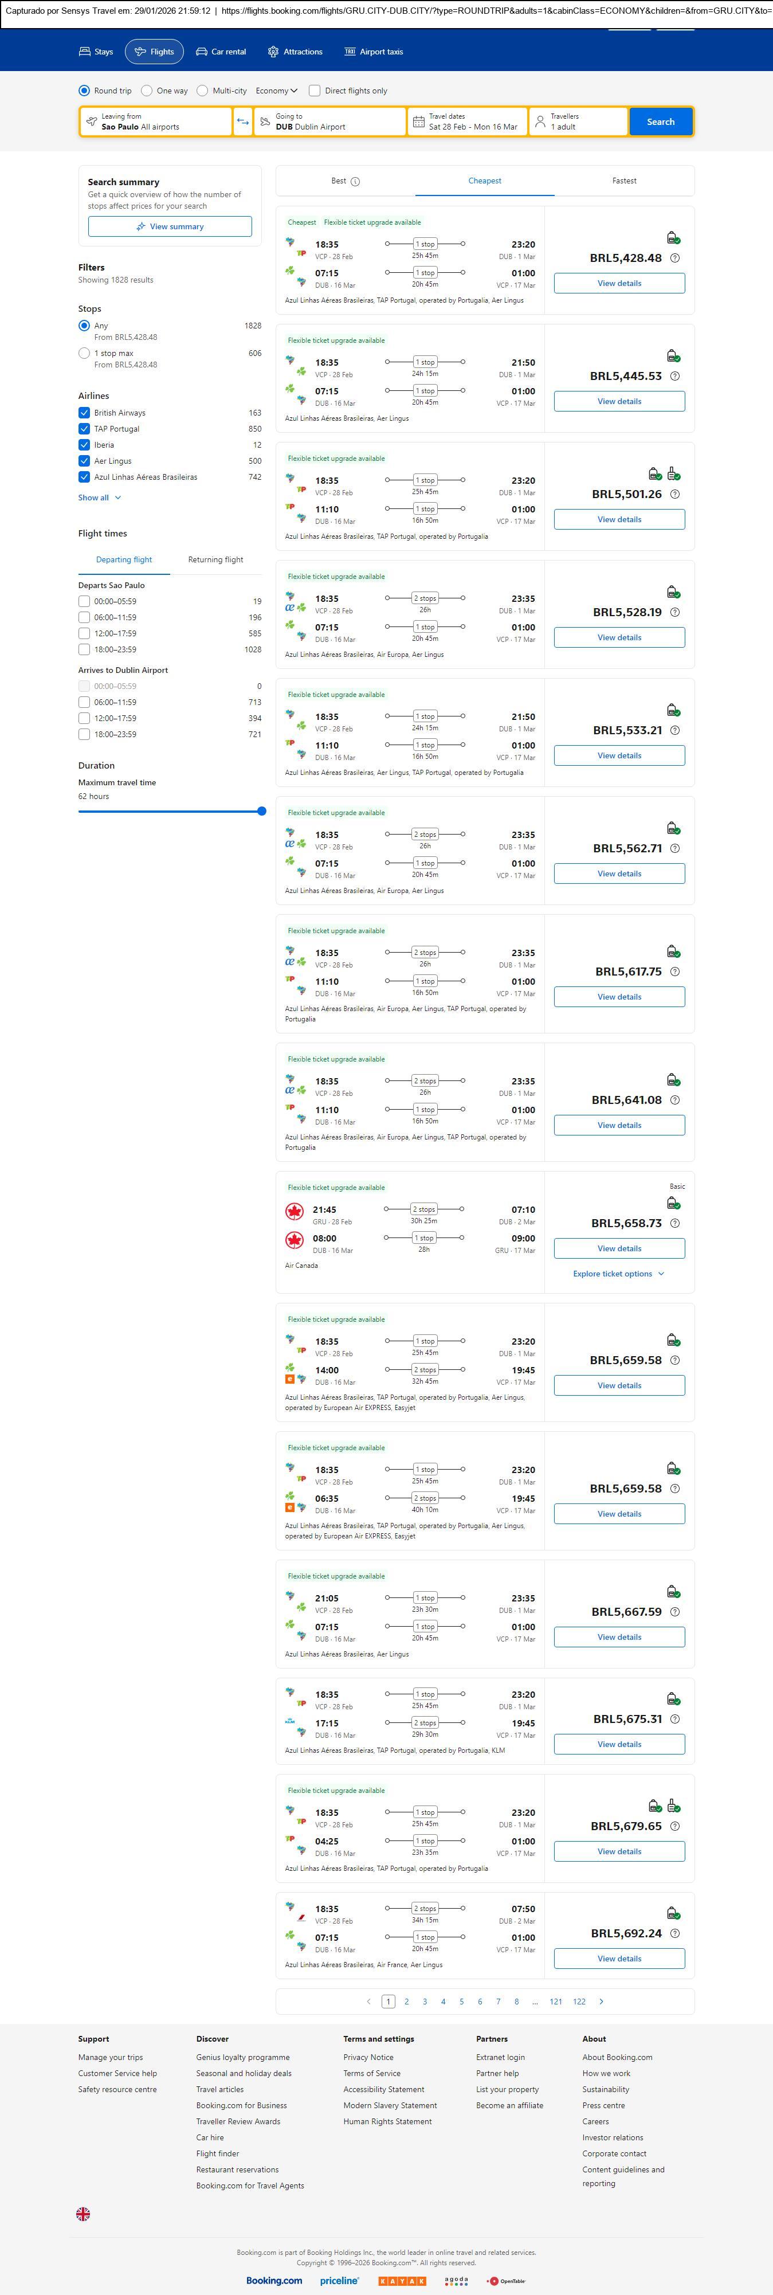
Task: Click the maximum travel time slider handle
Action: coord(262,810)
